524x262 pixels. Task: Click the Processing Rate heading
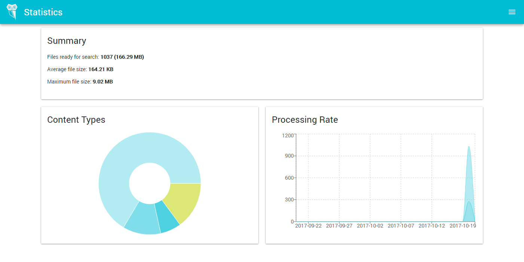(305, 120)
